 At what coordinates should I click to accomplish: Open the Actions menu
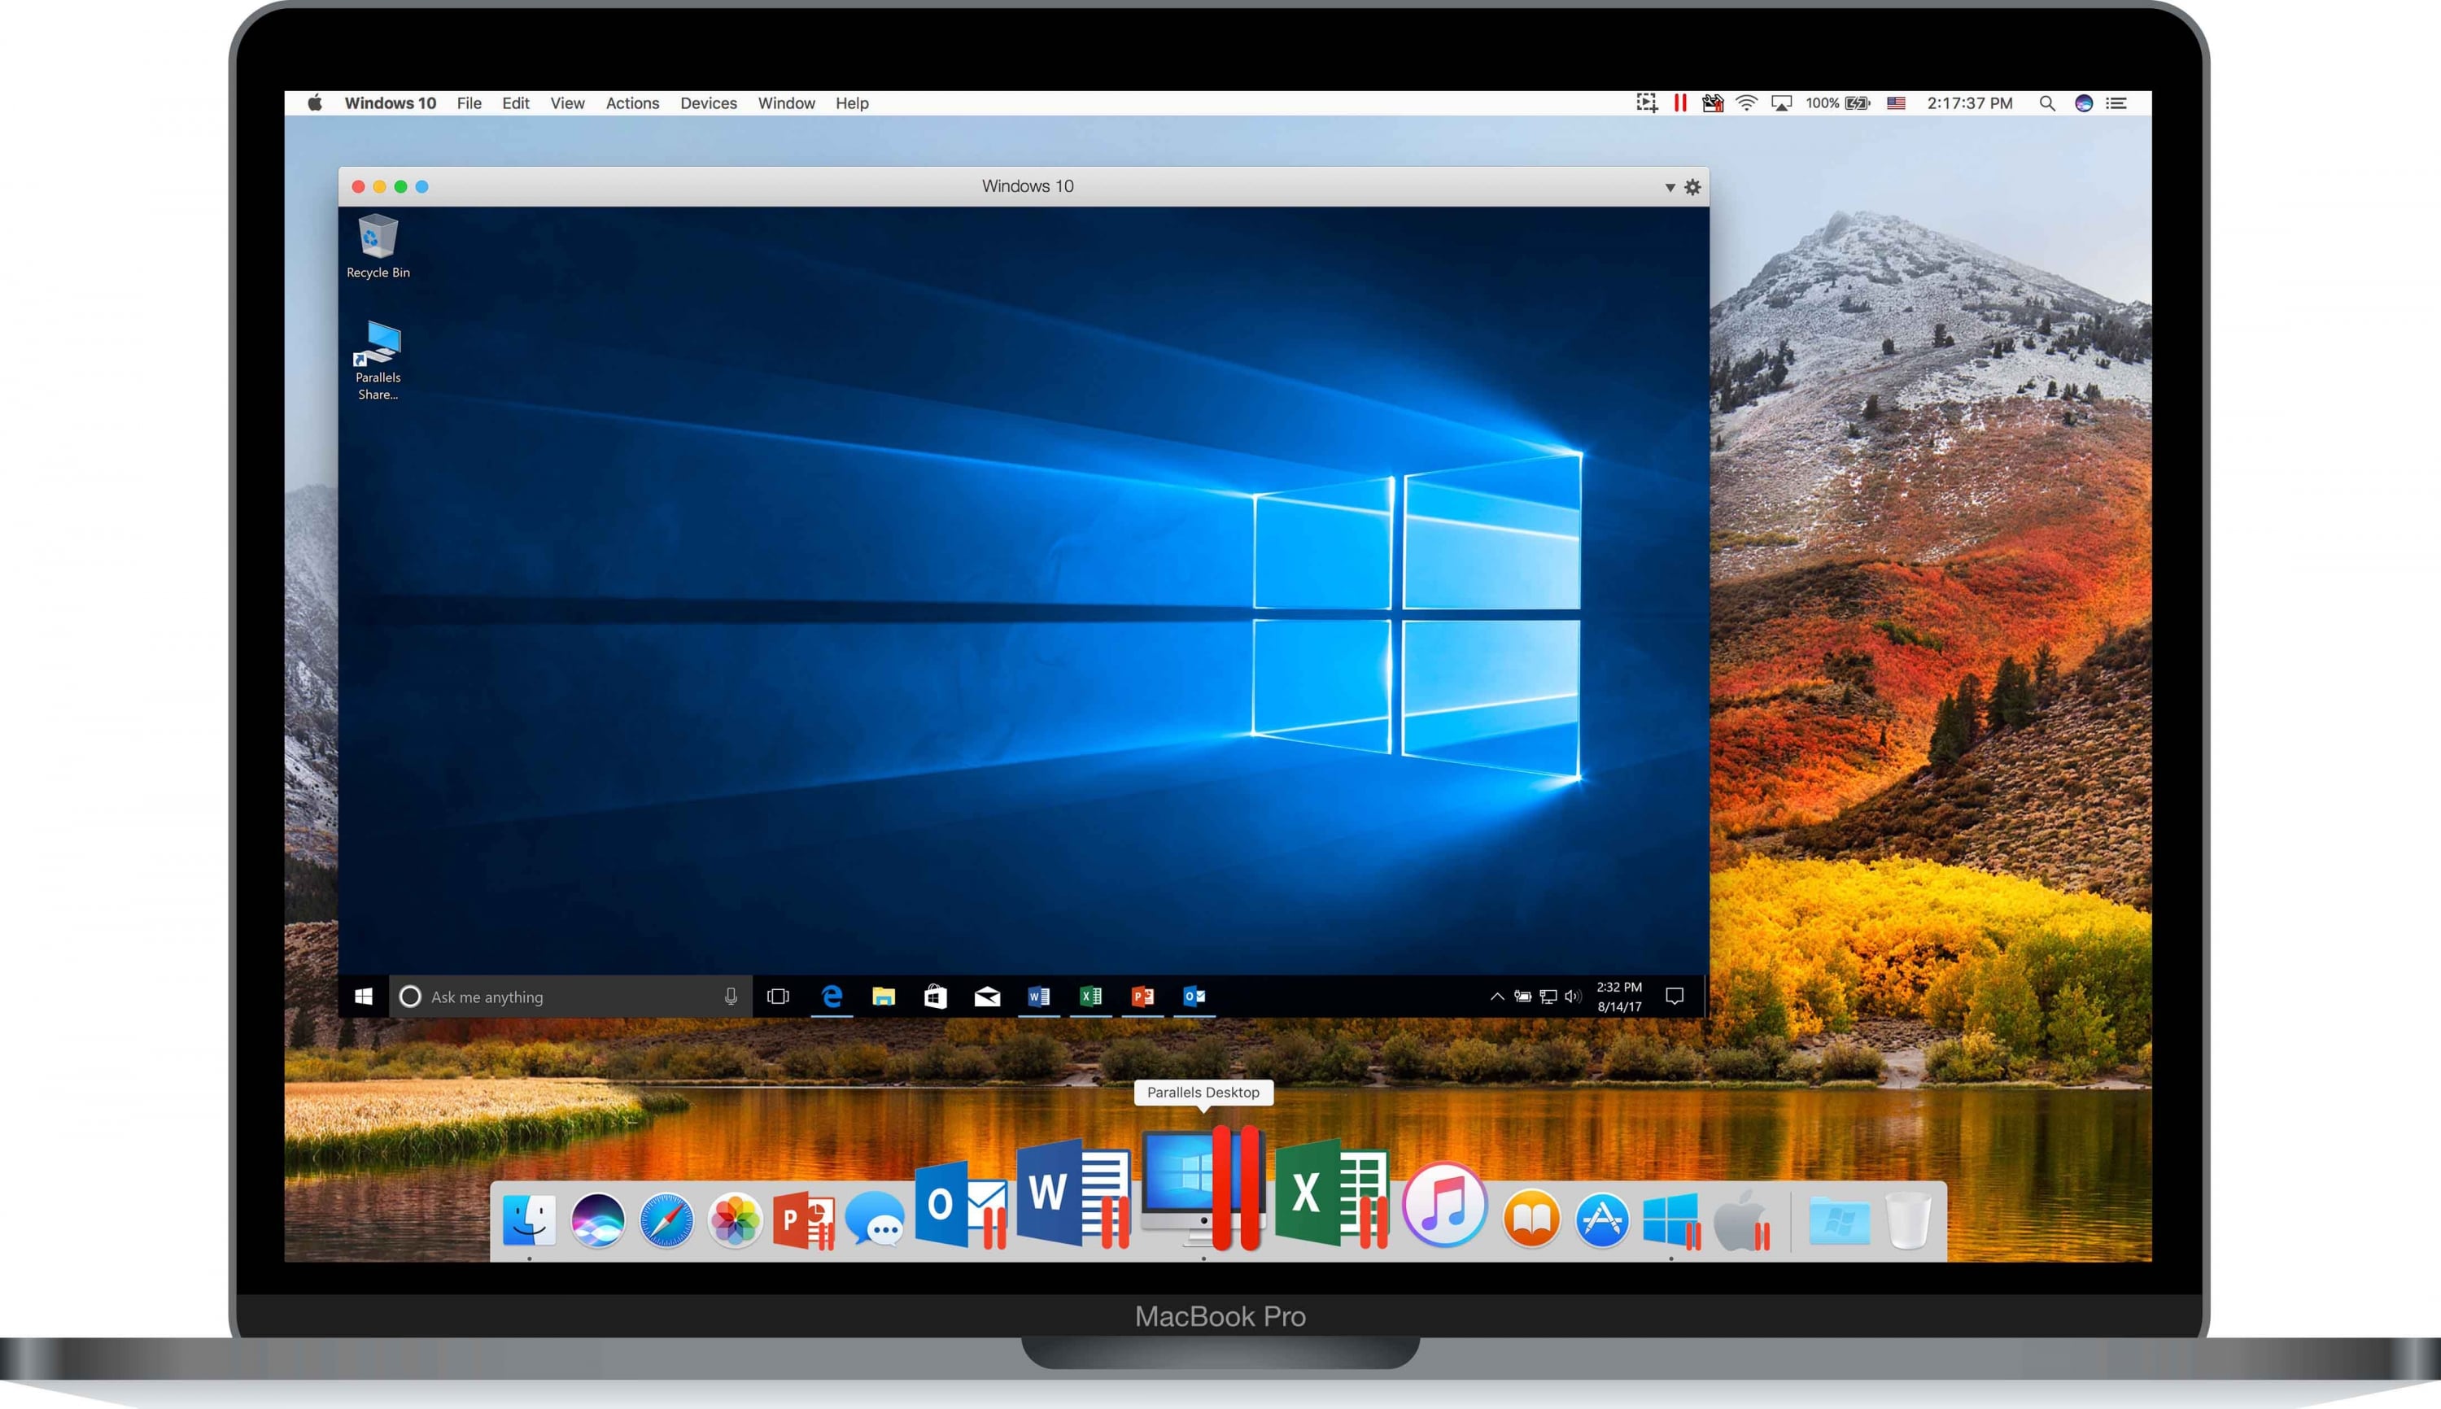632,103
